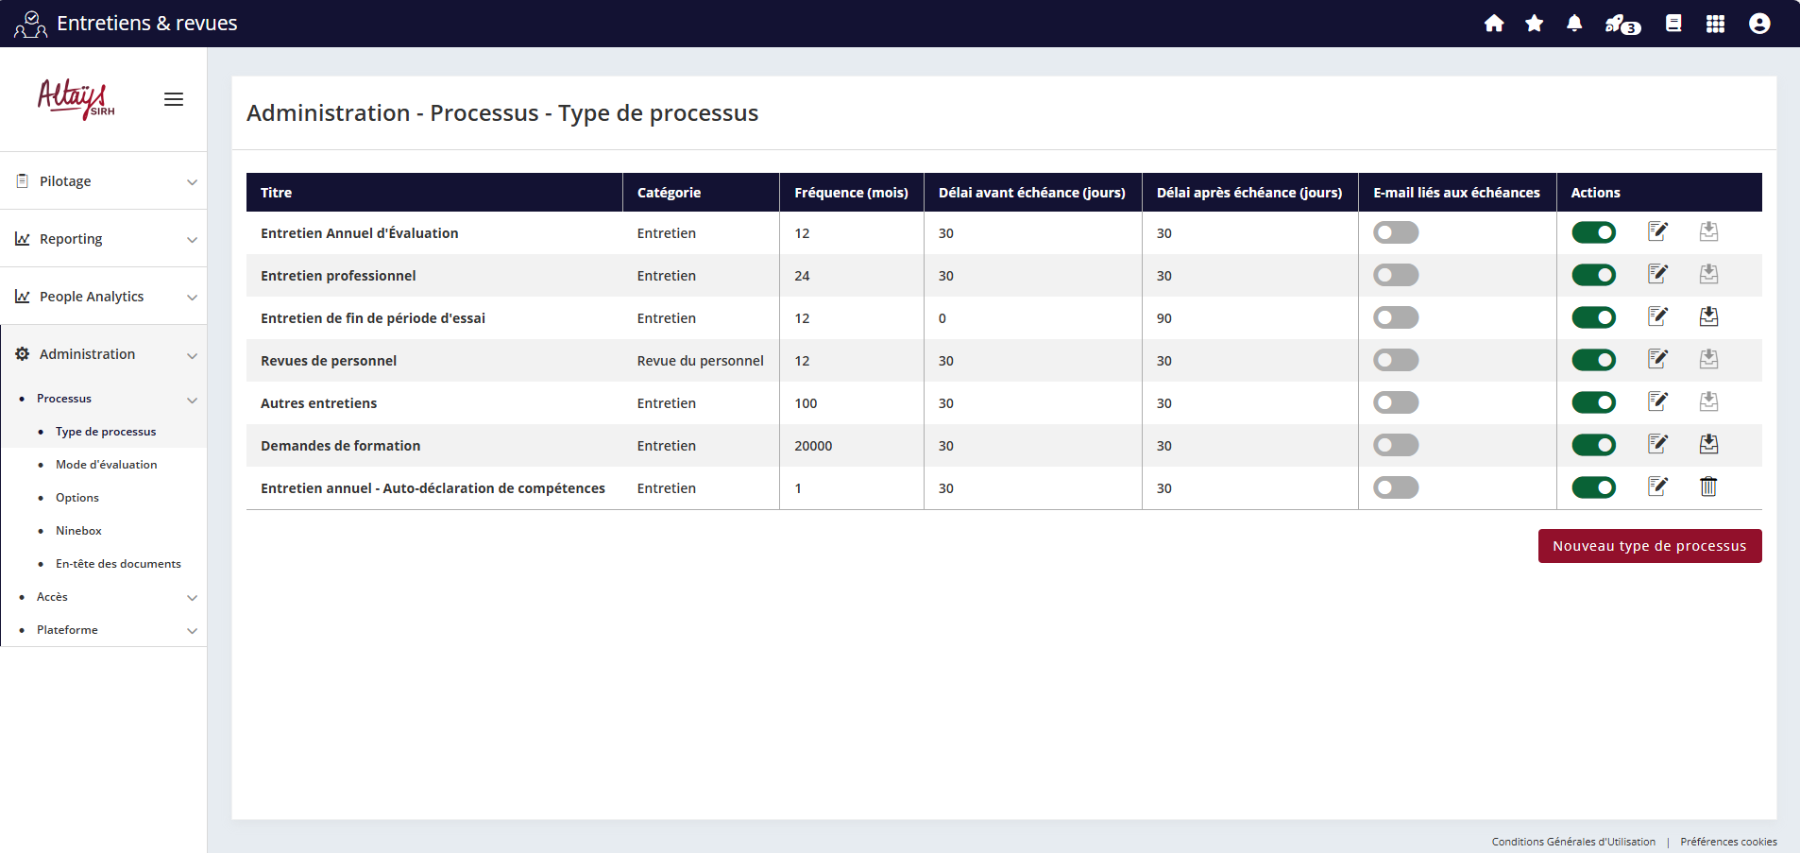Open the user profile icon
The width and height of the screenshot is (1800, 853).
tap(1759, 24)
